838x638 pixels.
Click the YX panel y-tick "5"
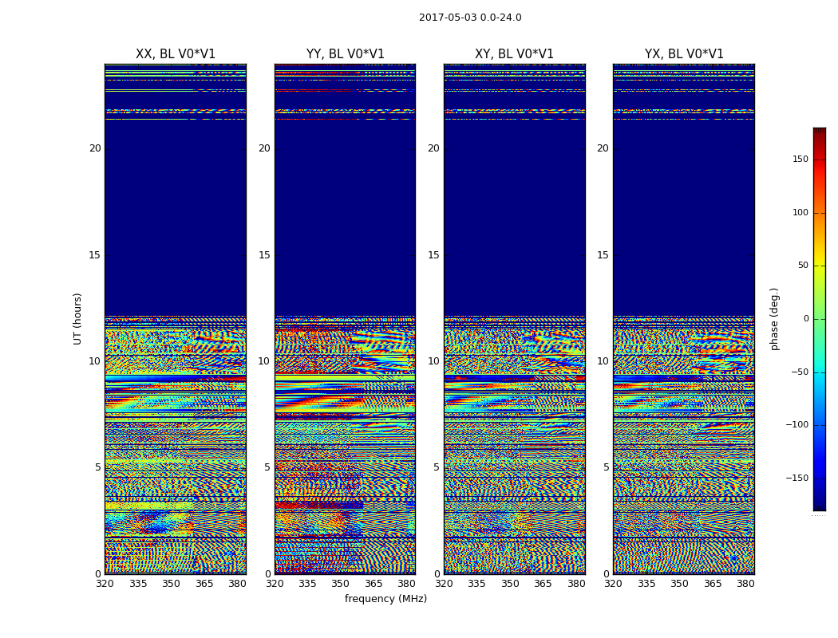click(606, 467)
